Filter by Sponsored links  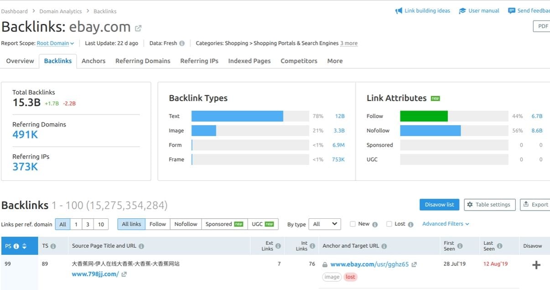[x=224, y=224]
